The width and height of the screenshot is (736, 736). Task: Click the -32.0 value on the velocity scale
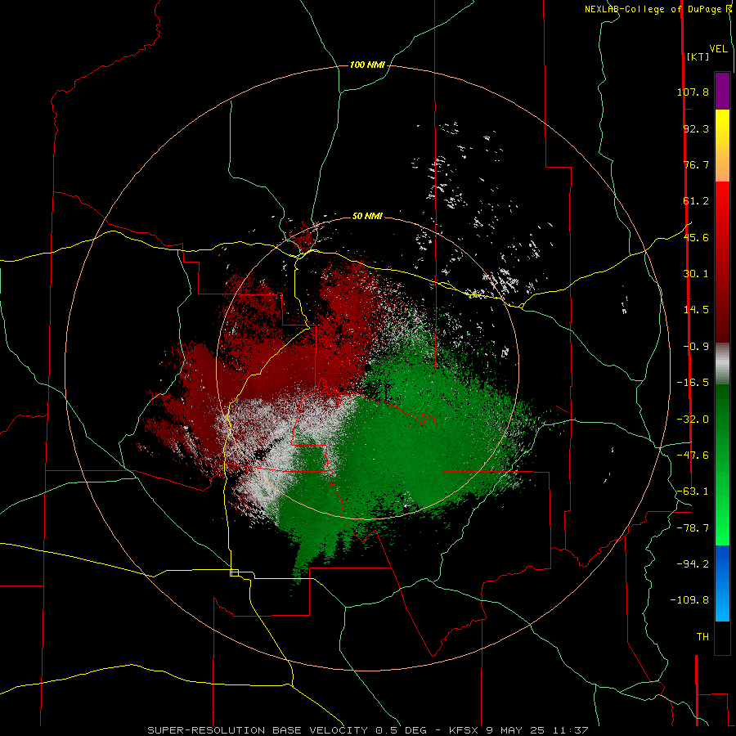pyautogui.click(x=693, y=420)
